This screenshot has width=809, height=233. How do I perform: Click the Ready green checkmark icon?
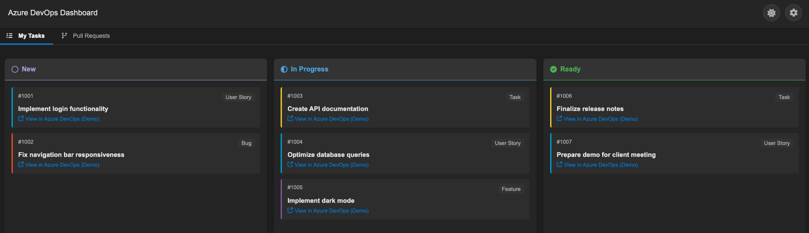click(x=554, y=69)
